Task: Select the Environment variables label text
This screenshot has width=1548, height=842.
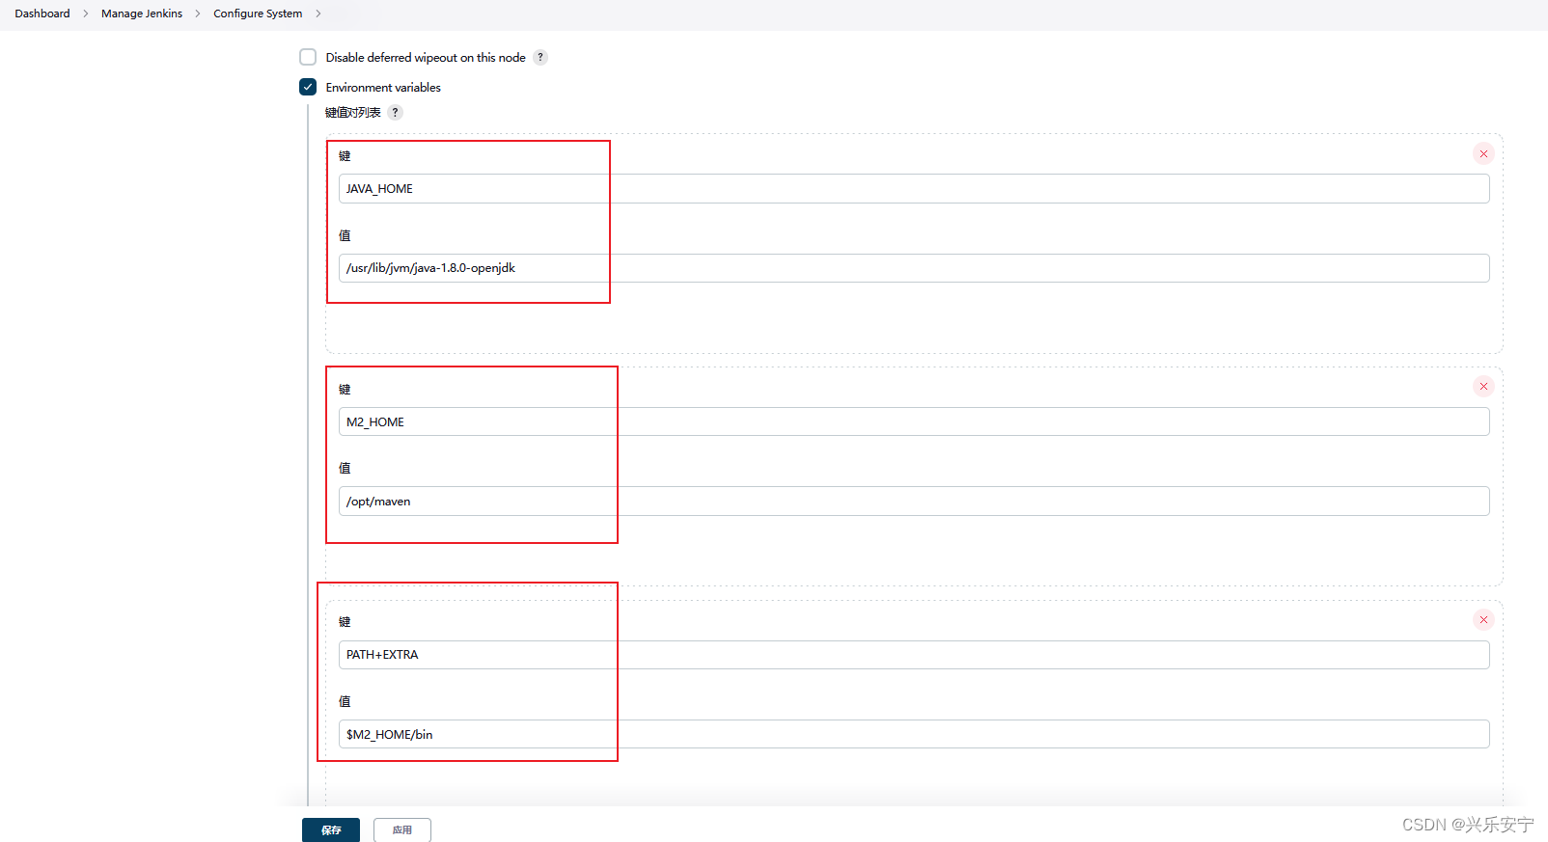Action: (383, 87)
